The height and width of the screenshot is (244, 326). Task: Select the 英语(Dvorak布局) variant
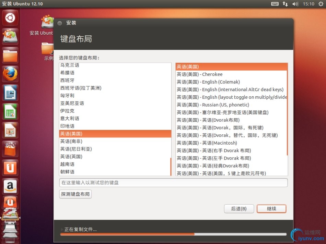[231, 120]
